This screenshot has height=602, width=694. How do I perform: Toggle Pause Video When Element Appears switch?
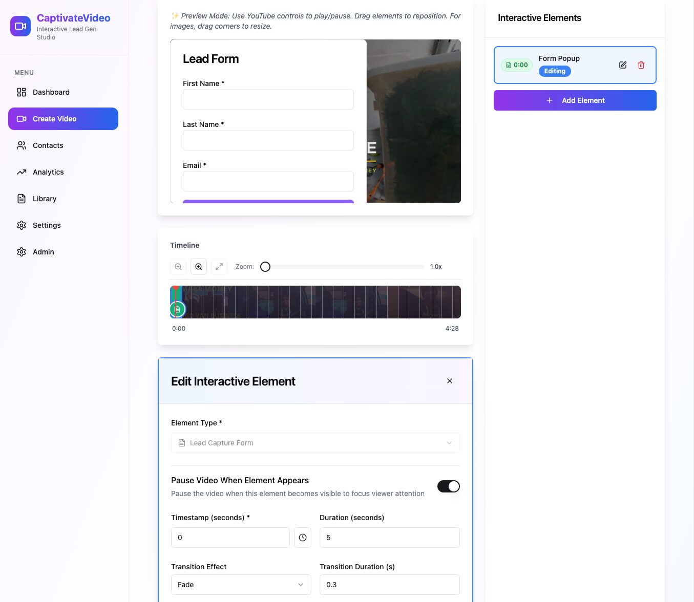[448, 486]
